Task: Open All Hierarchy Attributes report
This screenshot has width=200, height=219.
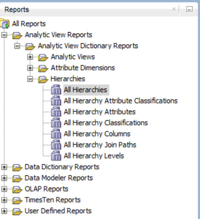Action: (99, 112)
